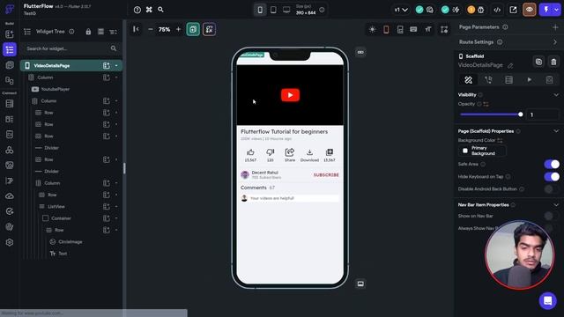Open the help question mark icon

(137, 10)
